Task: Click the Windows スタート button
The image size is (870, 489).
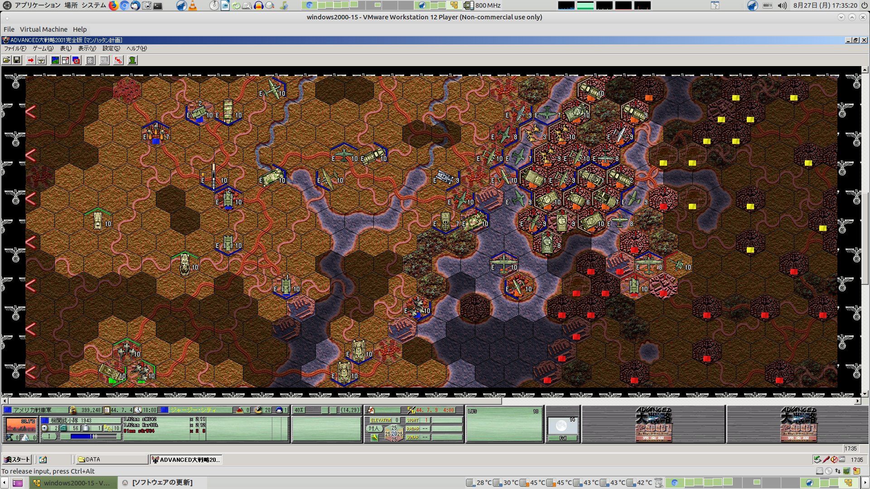Action: (17, 460)
